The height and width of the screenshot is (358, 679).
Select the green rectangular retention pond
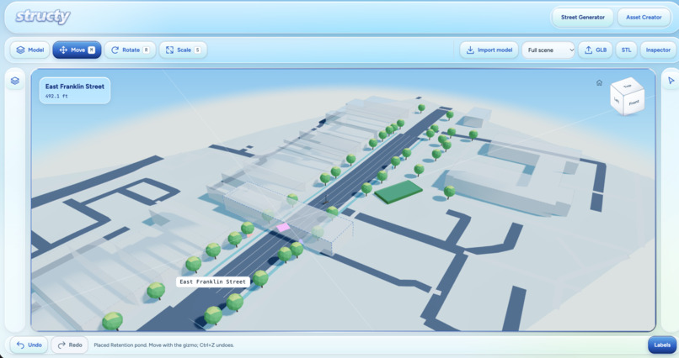[x=398, y=191]
